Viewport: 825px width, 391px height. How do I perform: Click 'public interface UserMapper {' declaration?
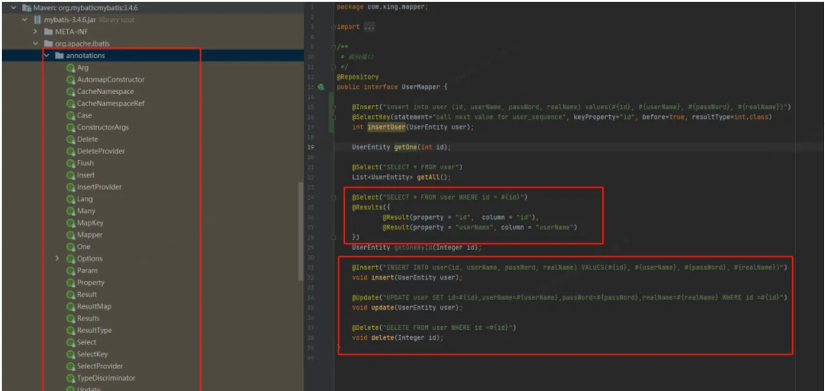tap(392, 87)
